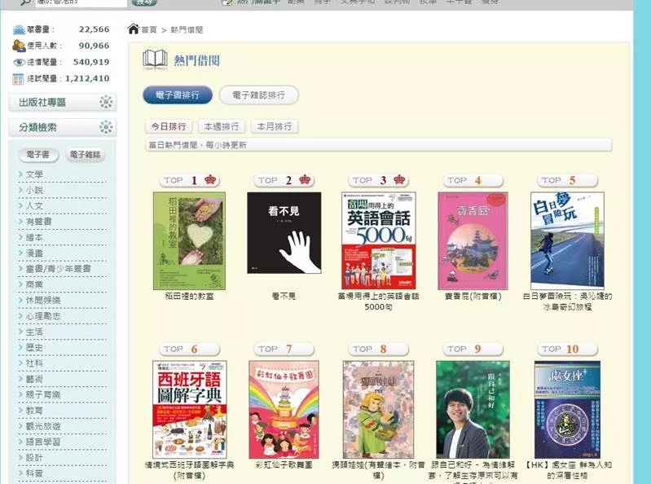Select 電子雜誌 in category search
Viewport: 651px width, 484px height.
point(85,155)
